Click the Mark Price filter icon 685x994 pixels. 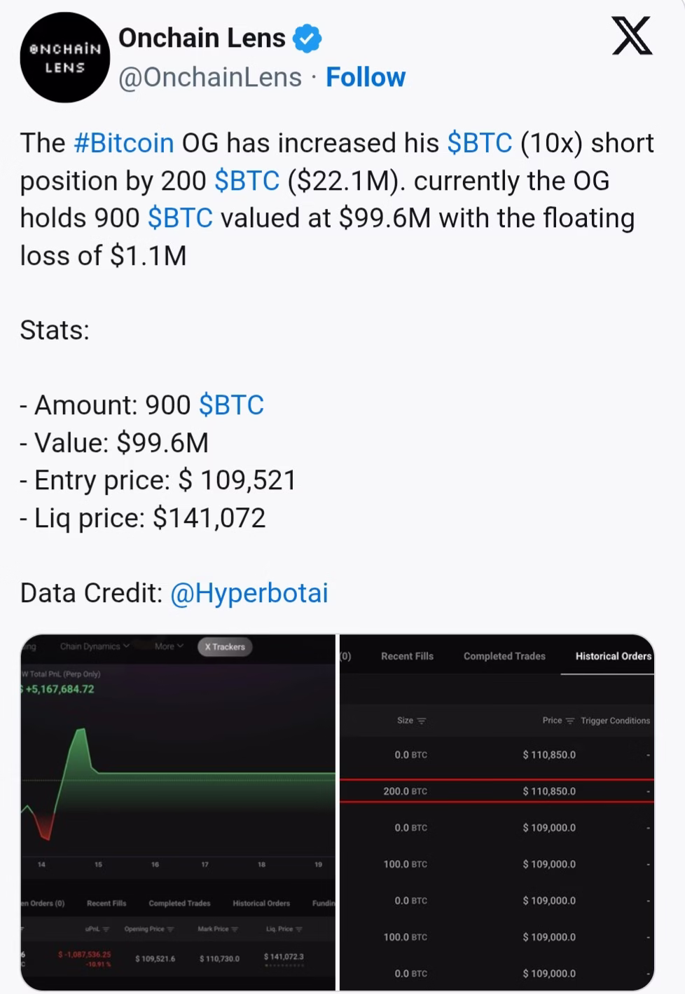click(x=235, y=930)
